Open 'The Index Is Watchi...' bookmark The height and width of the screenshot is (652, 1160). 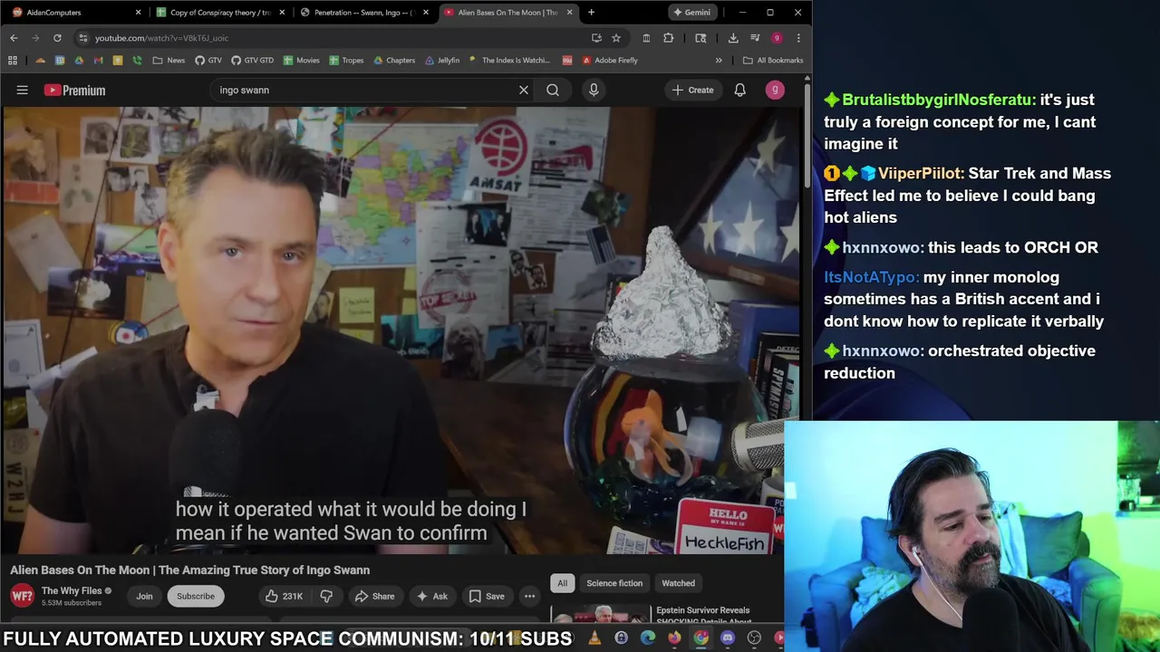tap(508, 61)
